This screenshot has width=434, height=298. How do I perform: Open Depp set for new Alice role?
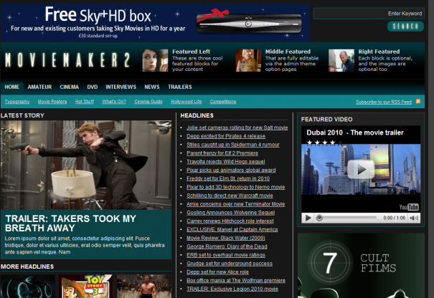[217, 272]
